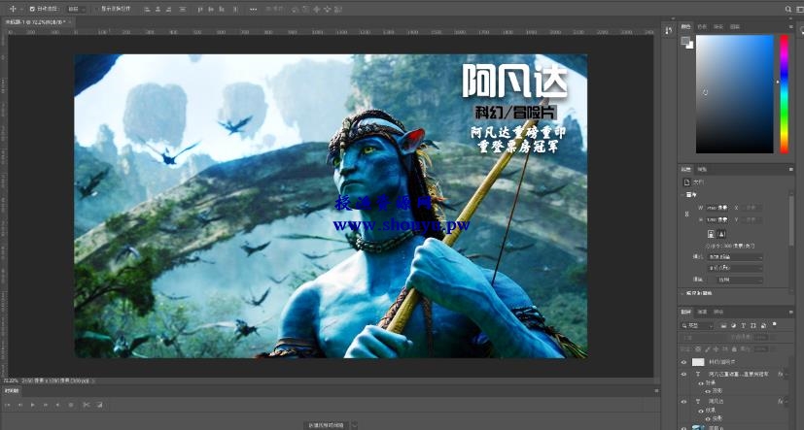
Task: Click the canvas width W input field
Action: pos(717,208)
